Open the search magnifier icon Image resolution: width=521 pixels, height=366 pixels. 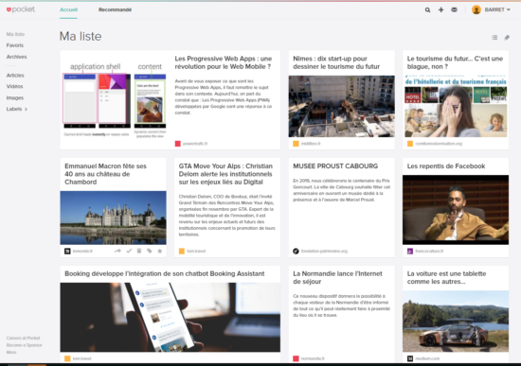pyautogui.click(x=427, y=10)
